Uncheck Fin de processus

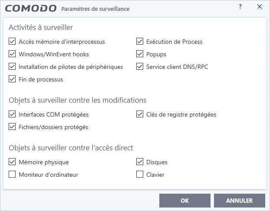(x=12, y=79)
